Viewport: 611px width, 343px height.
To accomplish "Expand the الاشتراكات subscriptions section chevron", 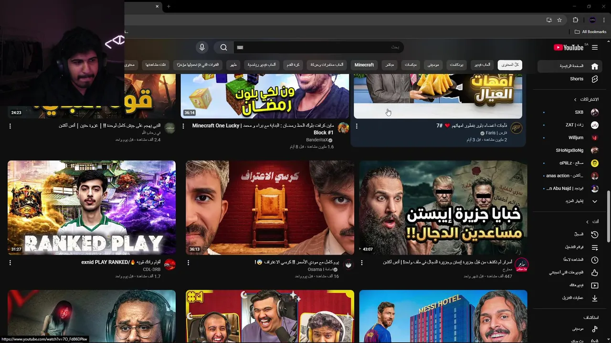I will (575, 100).
